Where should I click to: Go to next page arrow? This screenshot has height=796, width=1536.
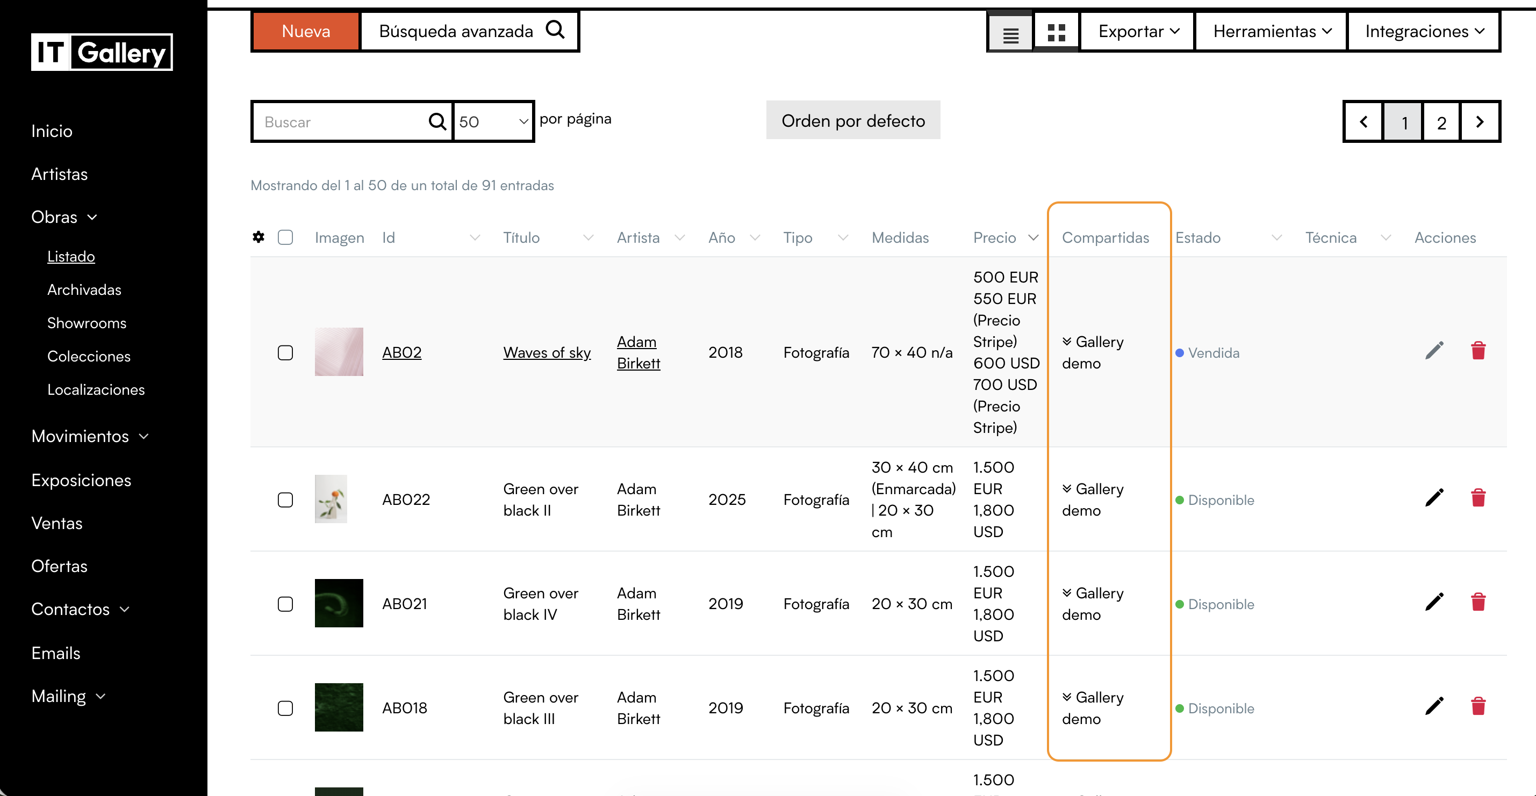pyautogui.click(x=1480, y=122)
